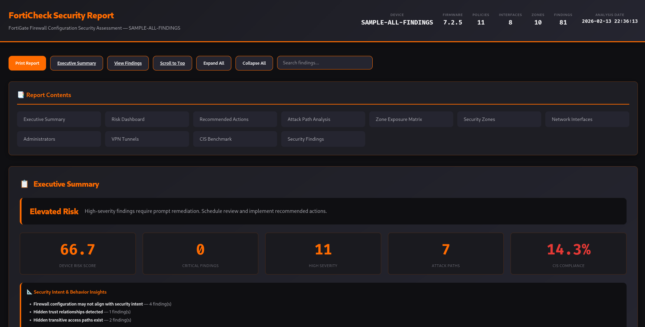
Task: Click the Executive Summary clipboard icon
Action: pyautogui.click(x=25, y=184)
